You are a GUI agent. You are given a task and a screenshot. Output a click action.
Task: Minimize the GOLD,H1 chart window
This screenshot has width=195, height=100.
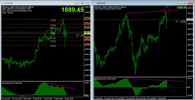(x=77, y=3)
